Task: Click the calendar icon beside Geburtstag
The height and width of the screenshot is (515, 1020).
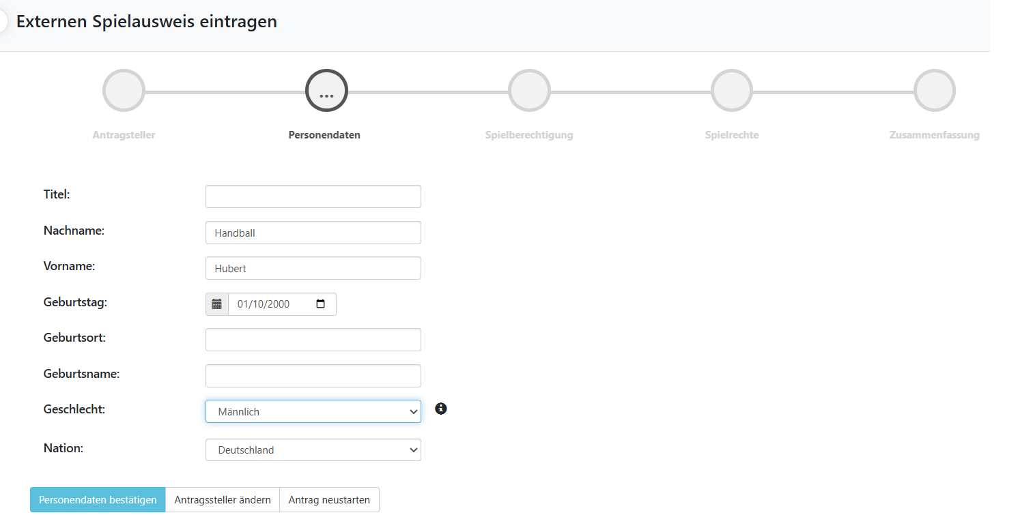Action: pos(217,304)
